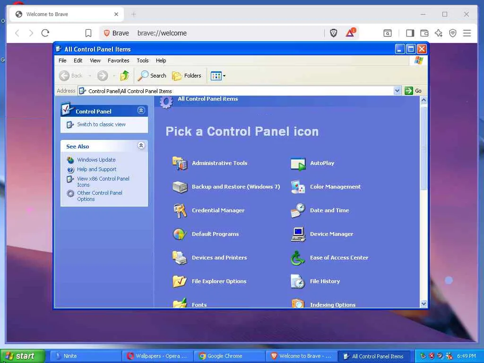
Task: Click the Back toolbar button
Action: [x=71, y=76]
